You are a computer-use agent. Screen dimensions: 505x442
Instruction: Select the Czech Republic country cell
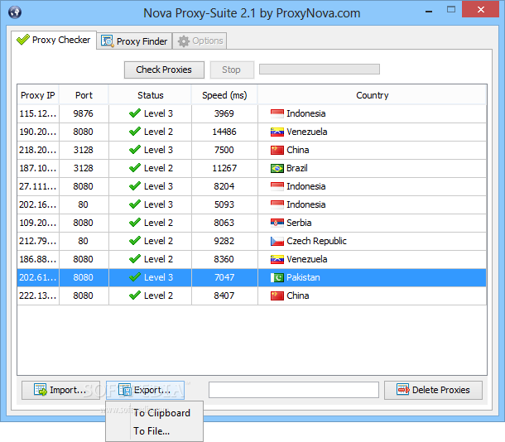[x=372, y=241]
